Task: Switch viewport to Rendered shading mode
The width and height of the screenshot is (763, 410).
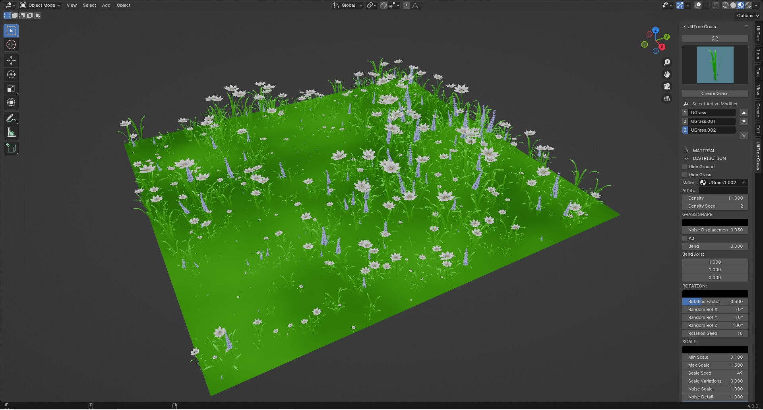Action: (x=748, y=5)
